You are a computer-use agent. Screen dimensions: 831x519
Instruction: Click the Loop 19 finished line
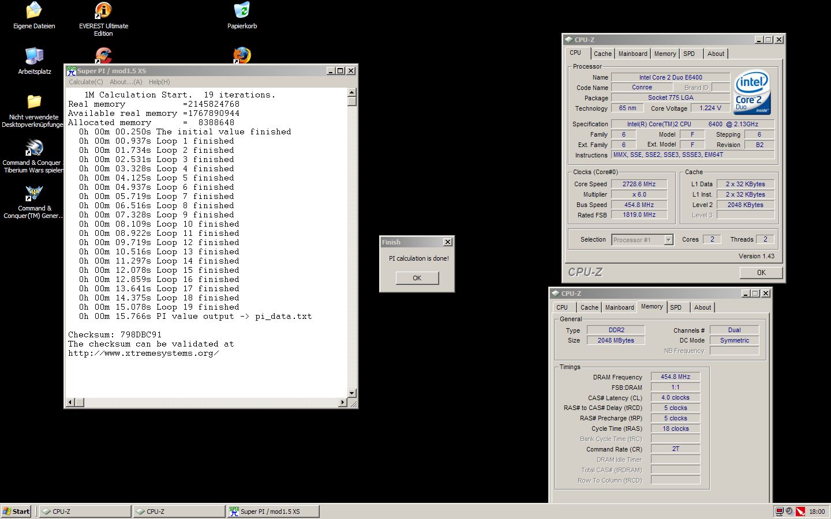coord(159,307)
